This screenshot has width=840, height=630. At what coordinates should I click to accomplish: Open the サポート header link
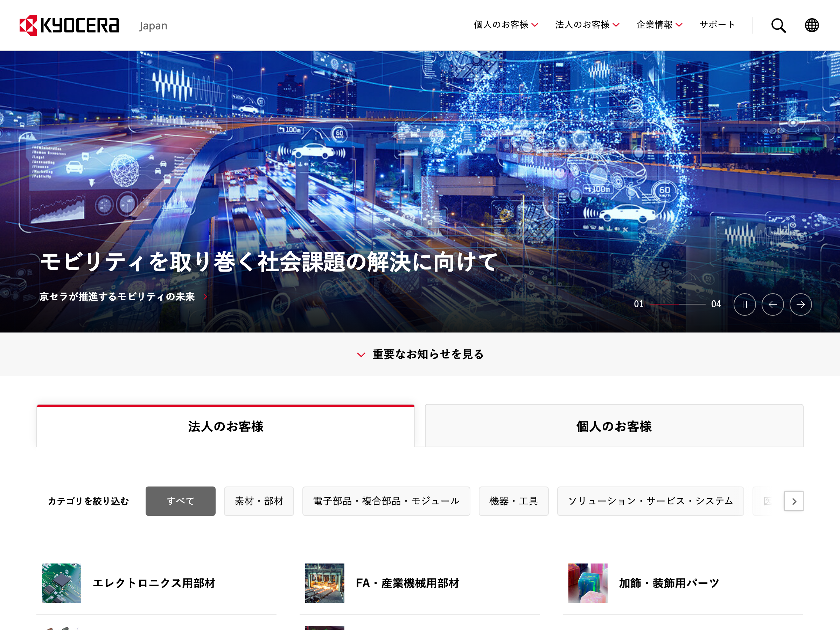(x=717, y=25)
